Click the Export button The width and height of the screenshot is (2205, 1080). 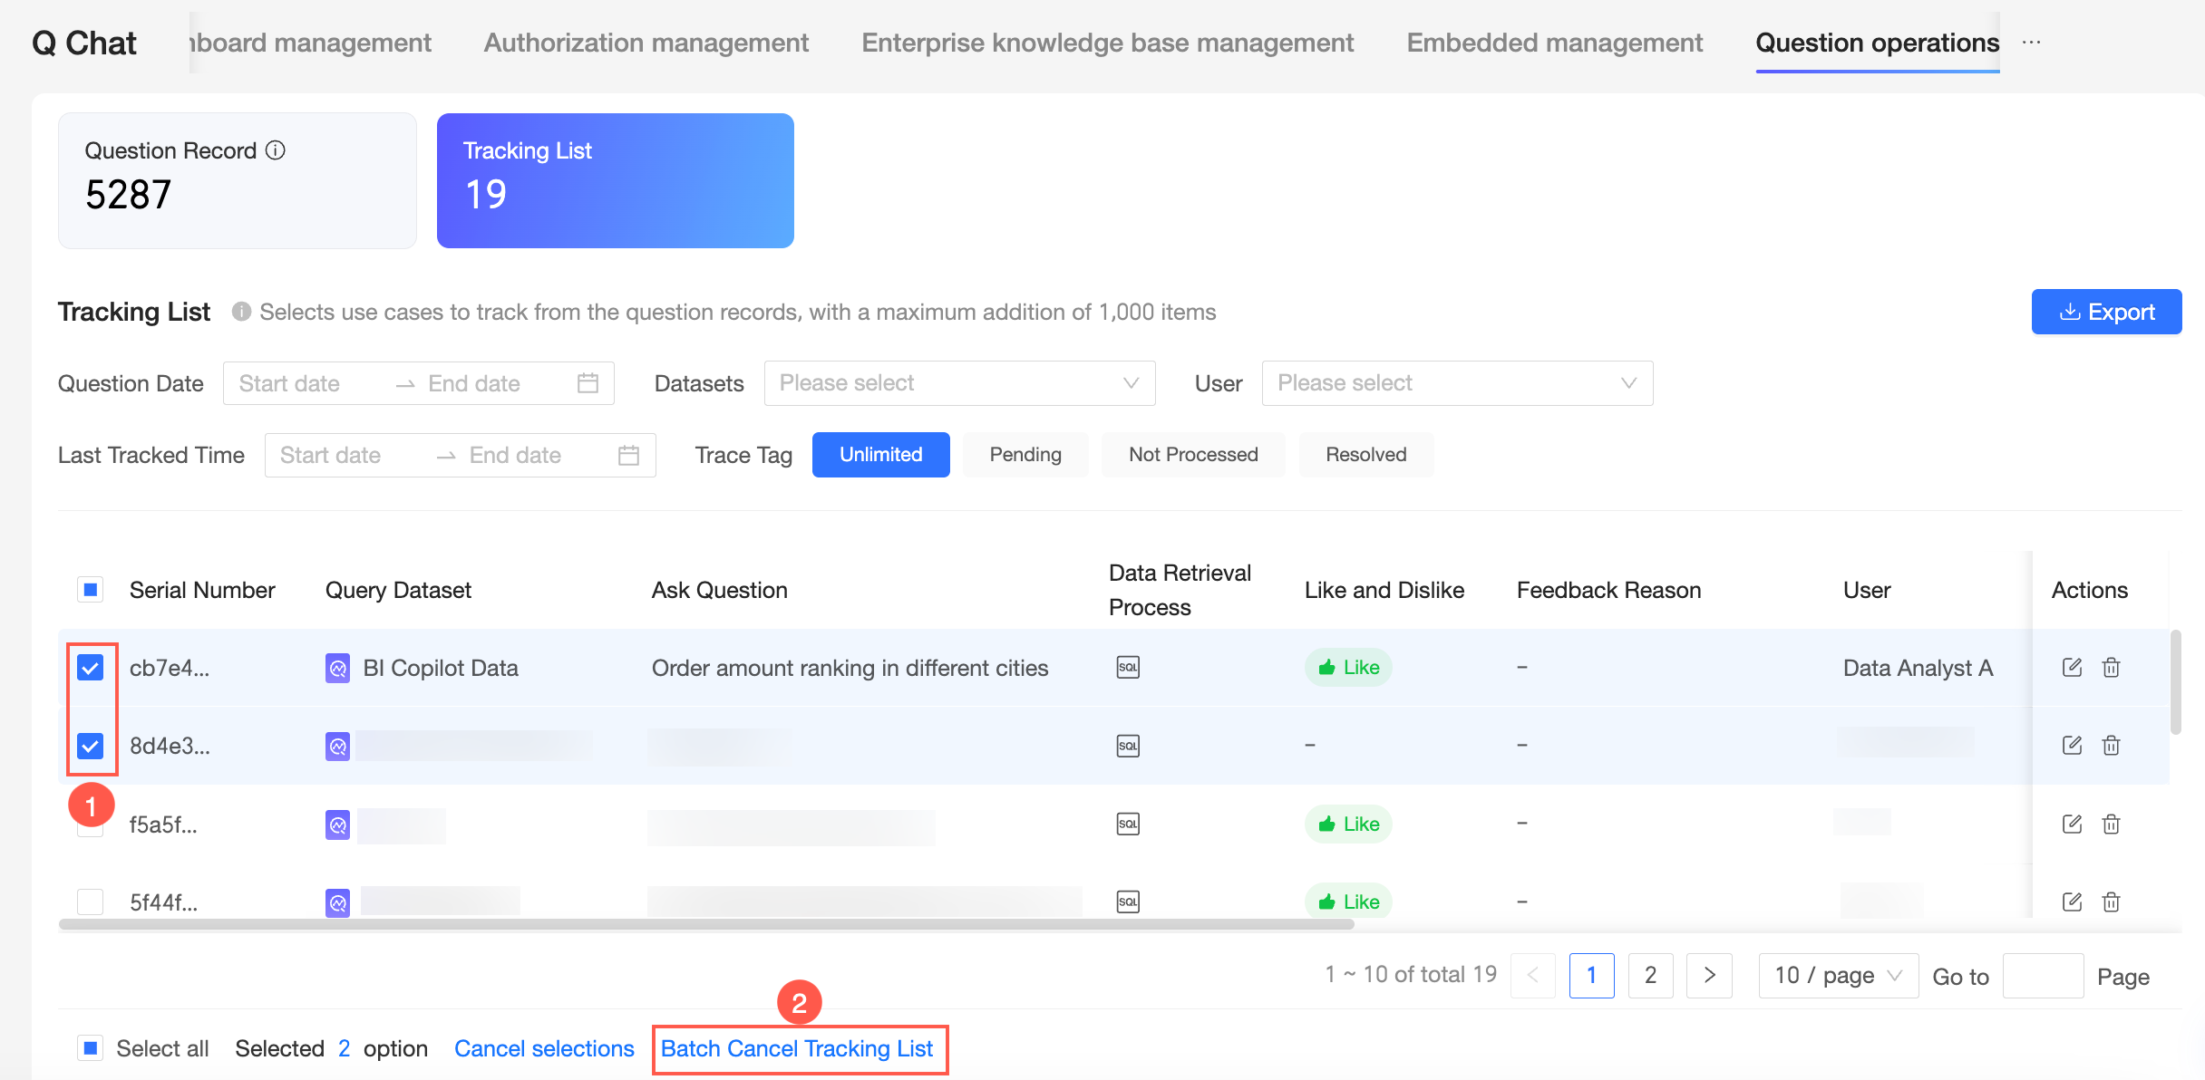click(x=2106, y=312)
